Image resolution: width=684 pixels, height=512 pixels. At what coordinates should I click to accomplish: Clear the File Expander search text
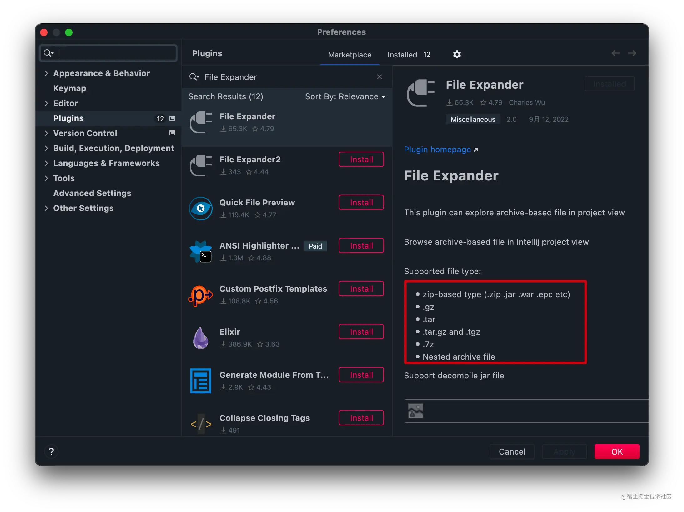click(379, 77)
